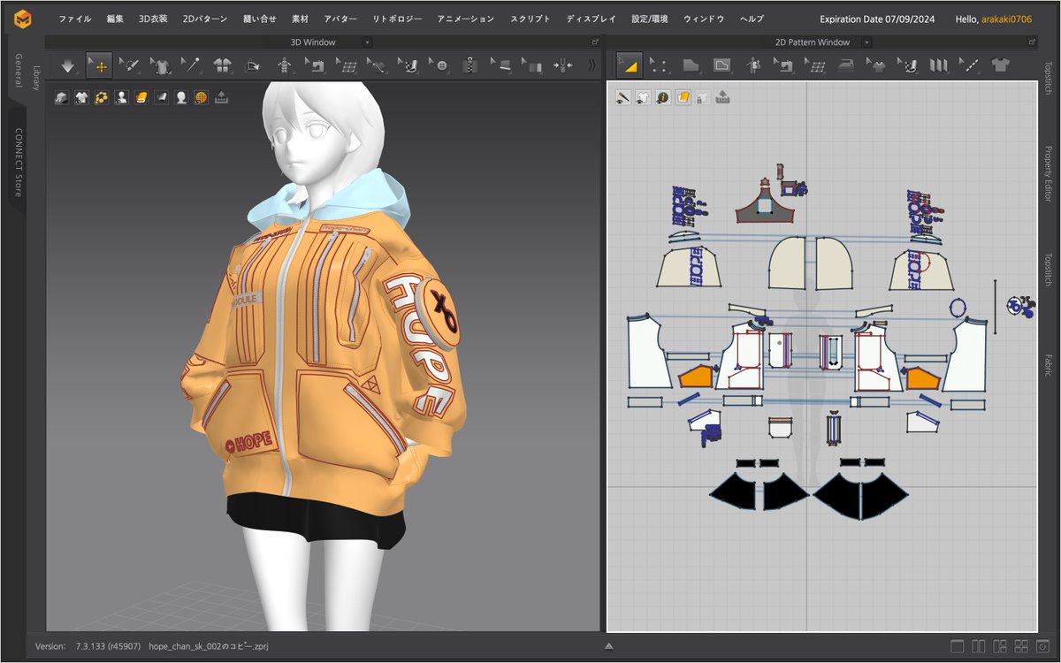Select the Button tool in 3D toolbar

[441, 65]
